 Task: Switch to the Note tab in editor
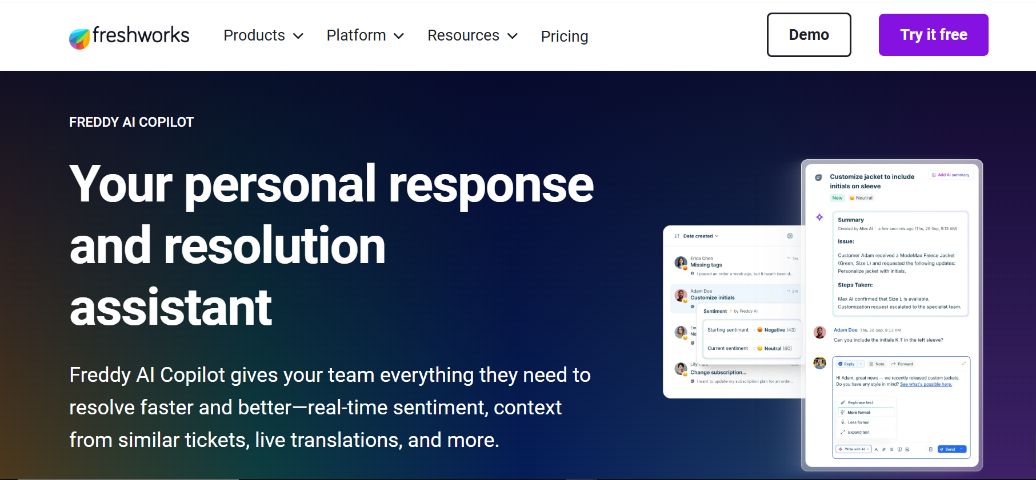[x=877, y=364]
